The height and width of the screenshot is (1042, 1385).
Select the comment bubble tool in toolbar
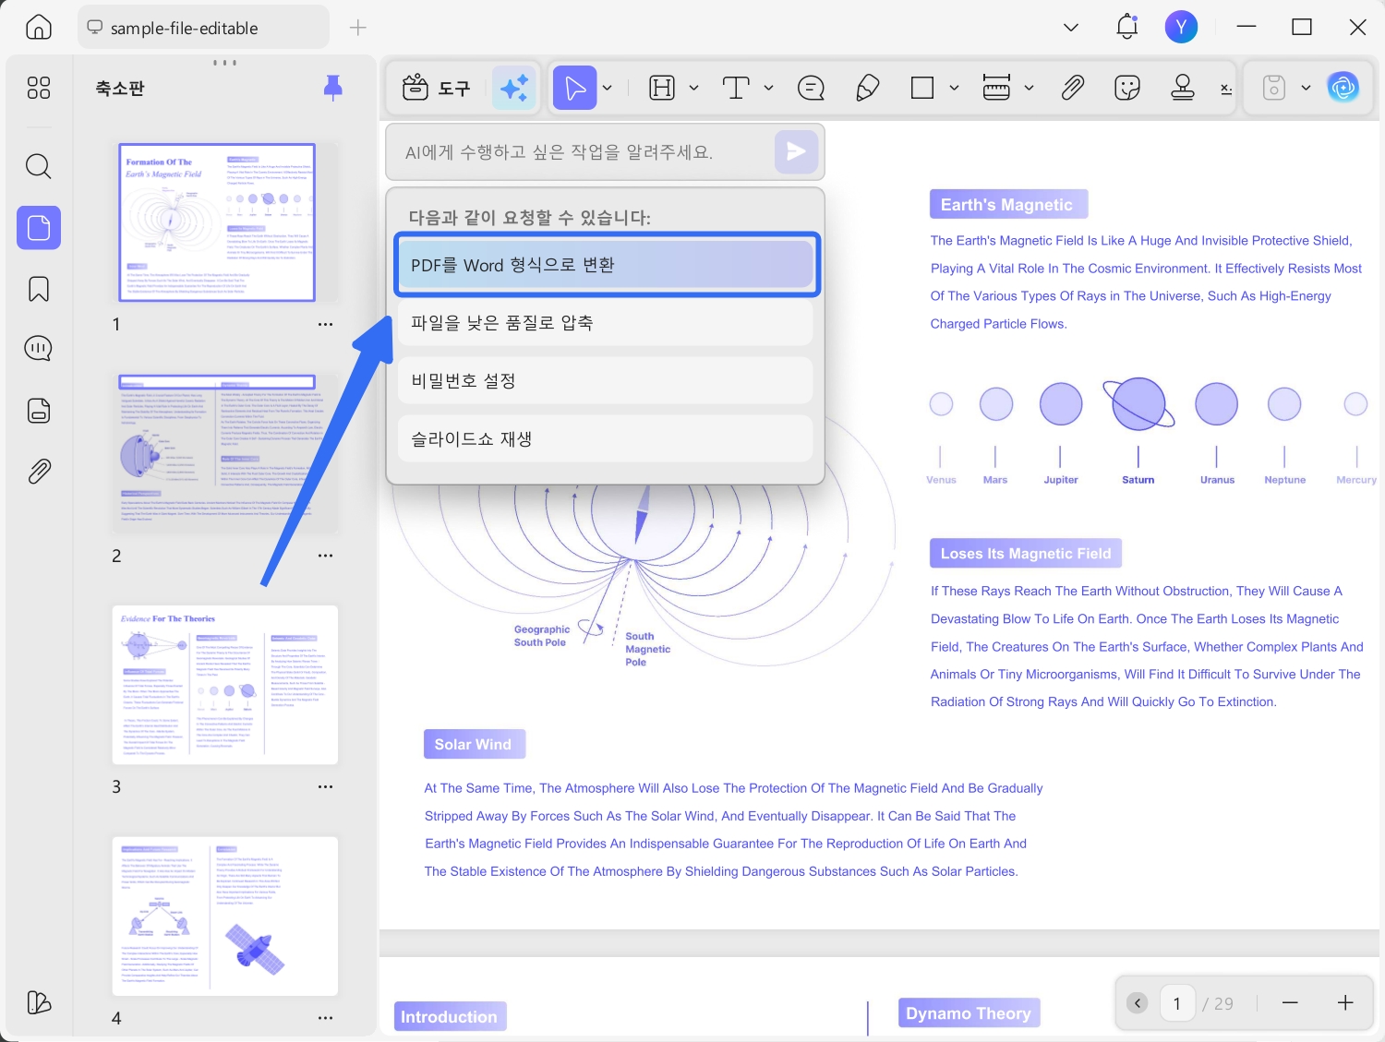[811, 89]
